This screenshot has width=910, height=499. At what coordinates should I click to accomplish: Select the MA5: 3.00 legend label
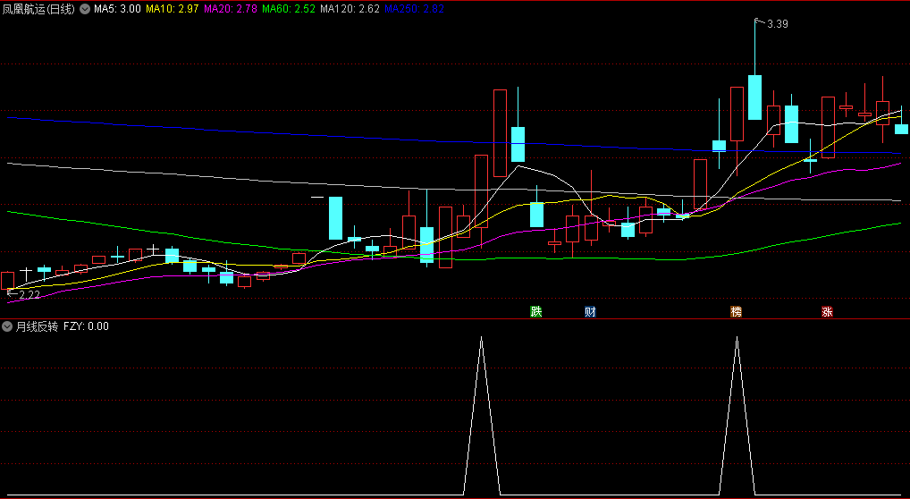[x=117, y=8]
